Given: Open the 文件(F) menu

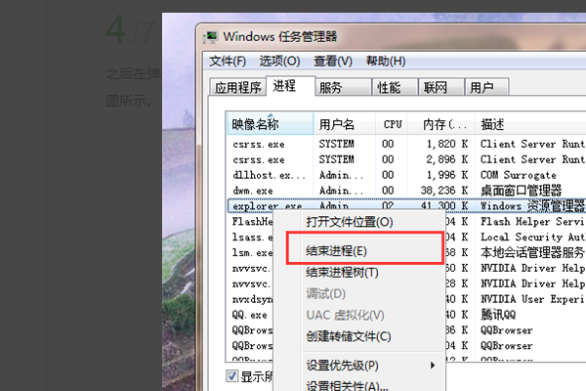Looking at the screenshot, I should pyautogui.click(x=228, y=61).
